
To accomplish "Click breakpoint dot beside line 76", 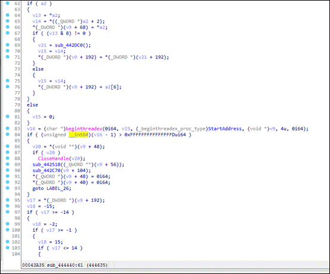I will click(x=8, y=86).
